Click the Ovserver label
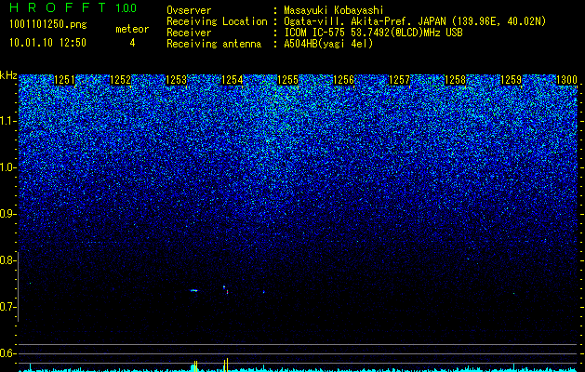The image size is (585, 372). click(189, 10)
